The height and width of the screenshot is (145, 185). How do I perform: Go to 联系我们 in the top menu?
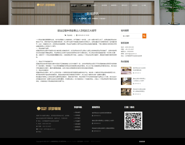click(135, 5)
